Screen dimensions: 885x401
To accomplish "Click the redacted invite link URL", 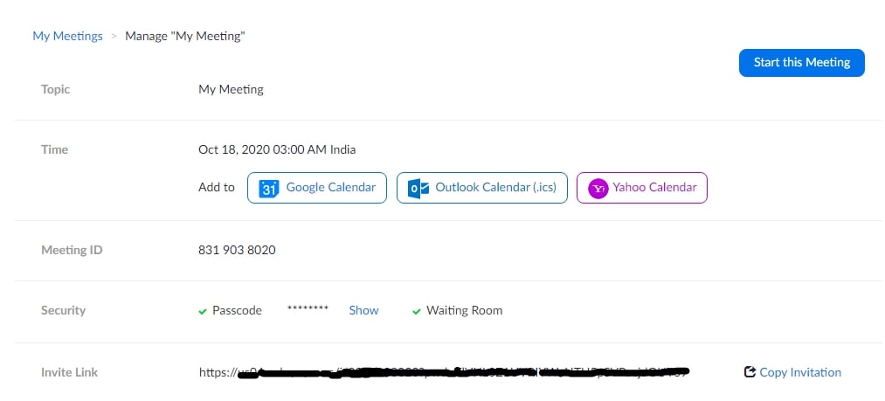I will pos(445,372).
